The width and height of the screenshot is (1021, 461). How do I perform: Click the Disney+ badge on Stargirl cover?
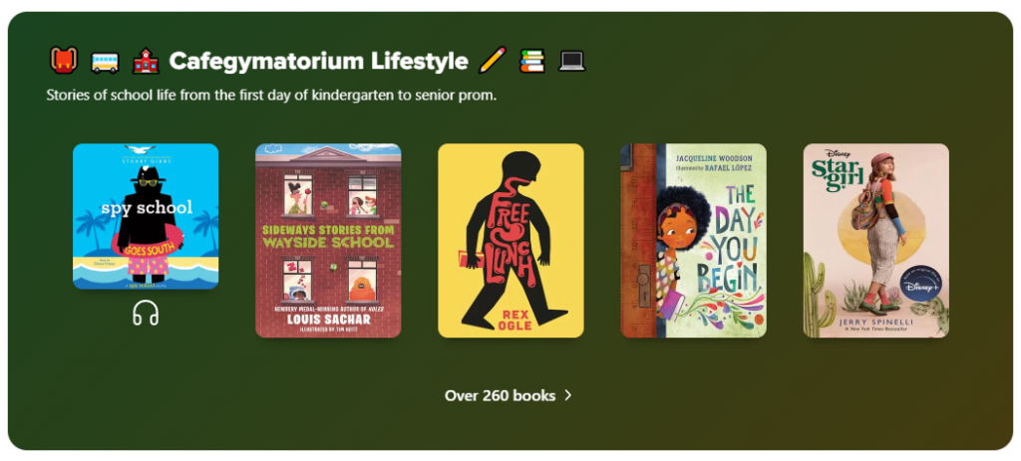920,282
